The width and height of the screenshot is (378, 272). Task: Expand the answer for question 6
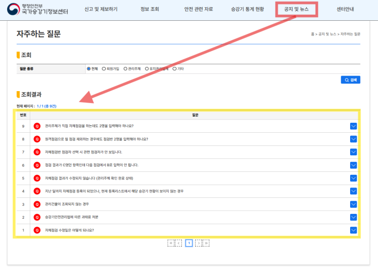(353, 165)
